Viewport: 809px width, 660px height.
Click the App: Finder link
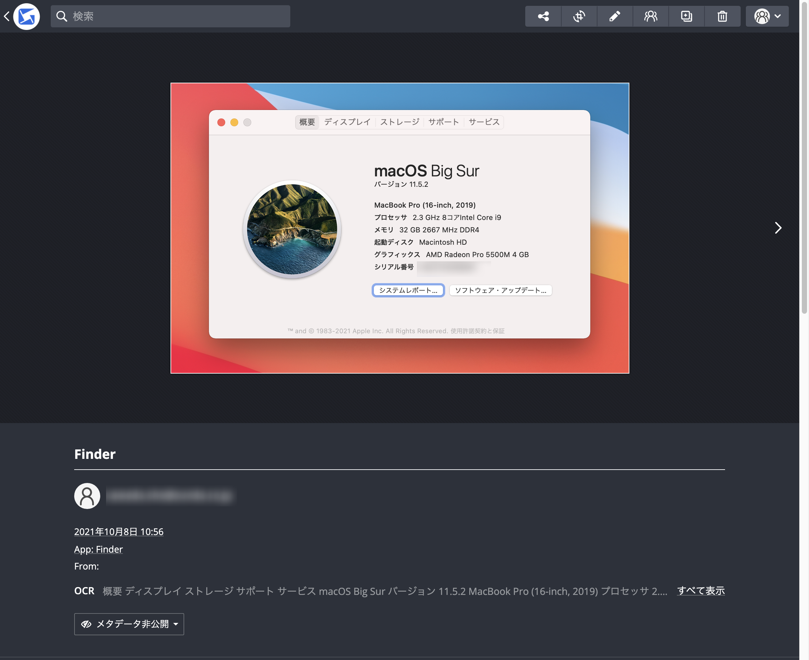coord(99,549)
